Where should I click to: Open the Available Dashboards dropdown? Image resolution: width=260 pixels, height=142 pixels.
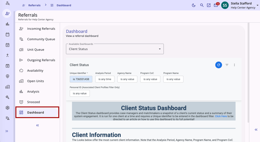(115, 49)
